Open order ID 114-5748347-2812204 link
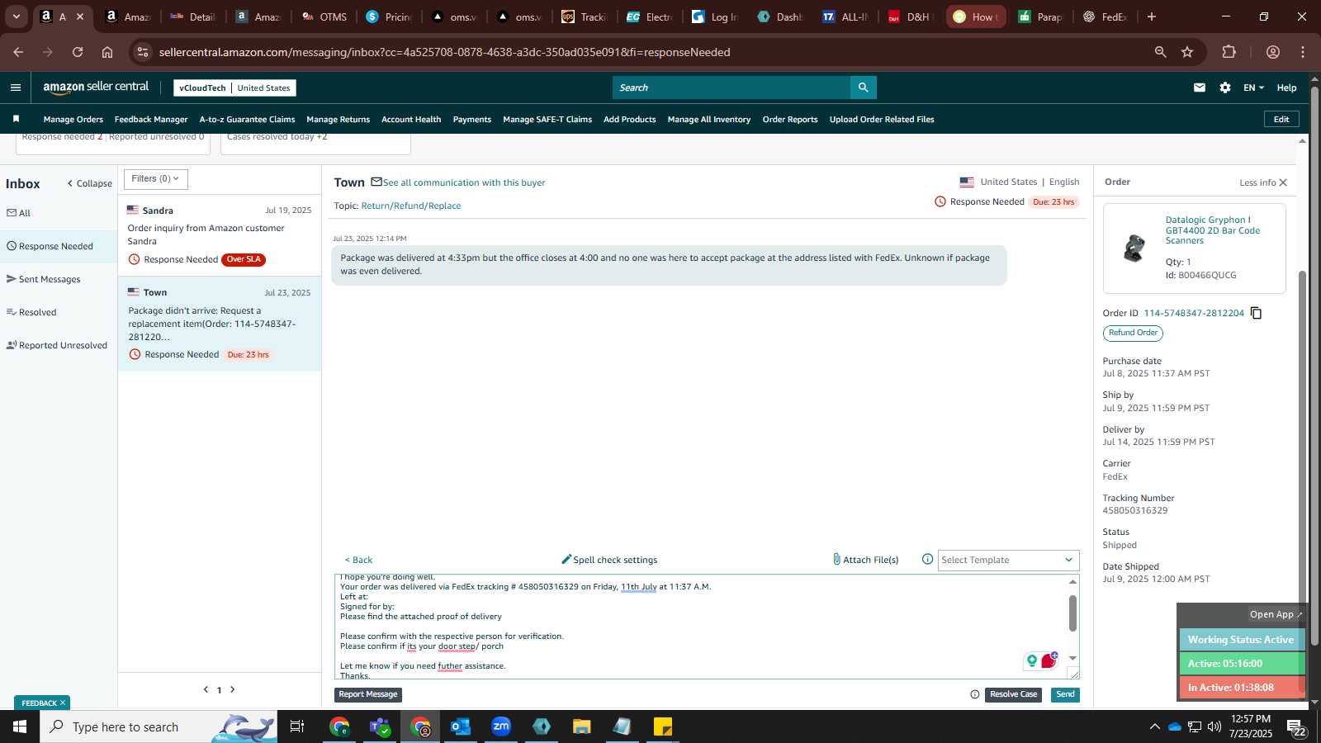 (x=1194, y=313)
